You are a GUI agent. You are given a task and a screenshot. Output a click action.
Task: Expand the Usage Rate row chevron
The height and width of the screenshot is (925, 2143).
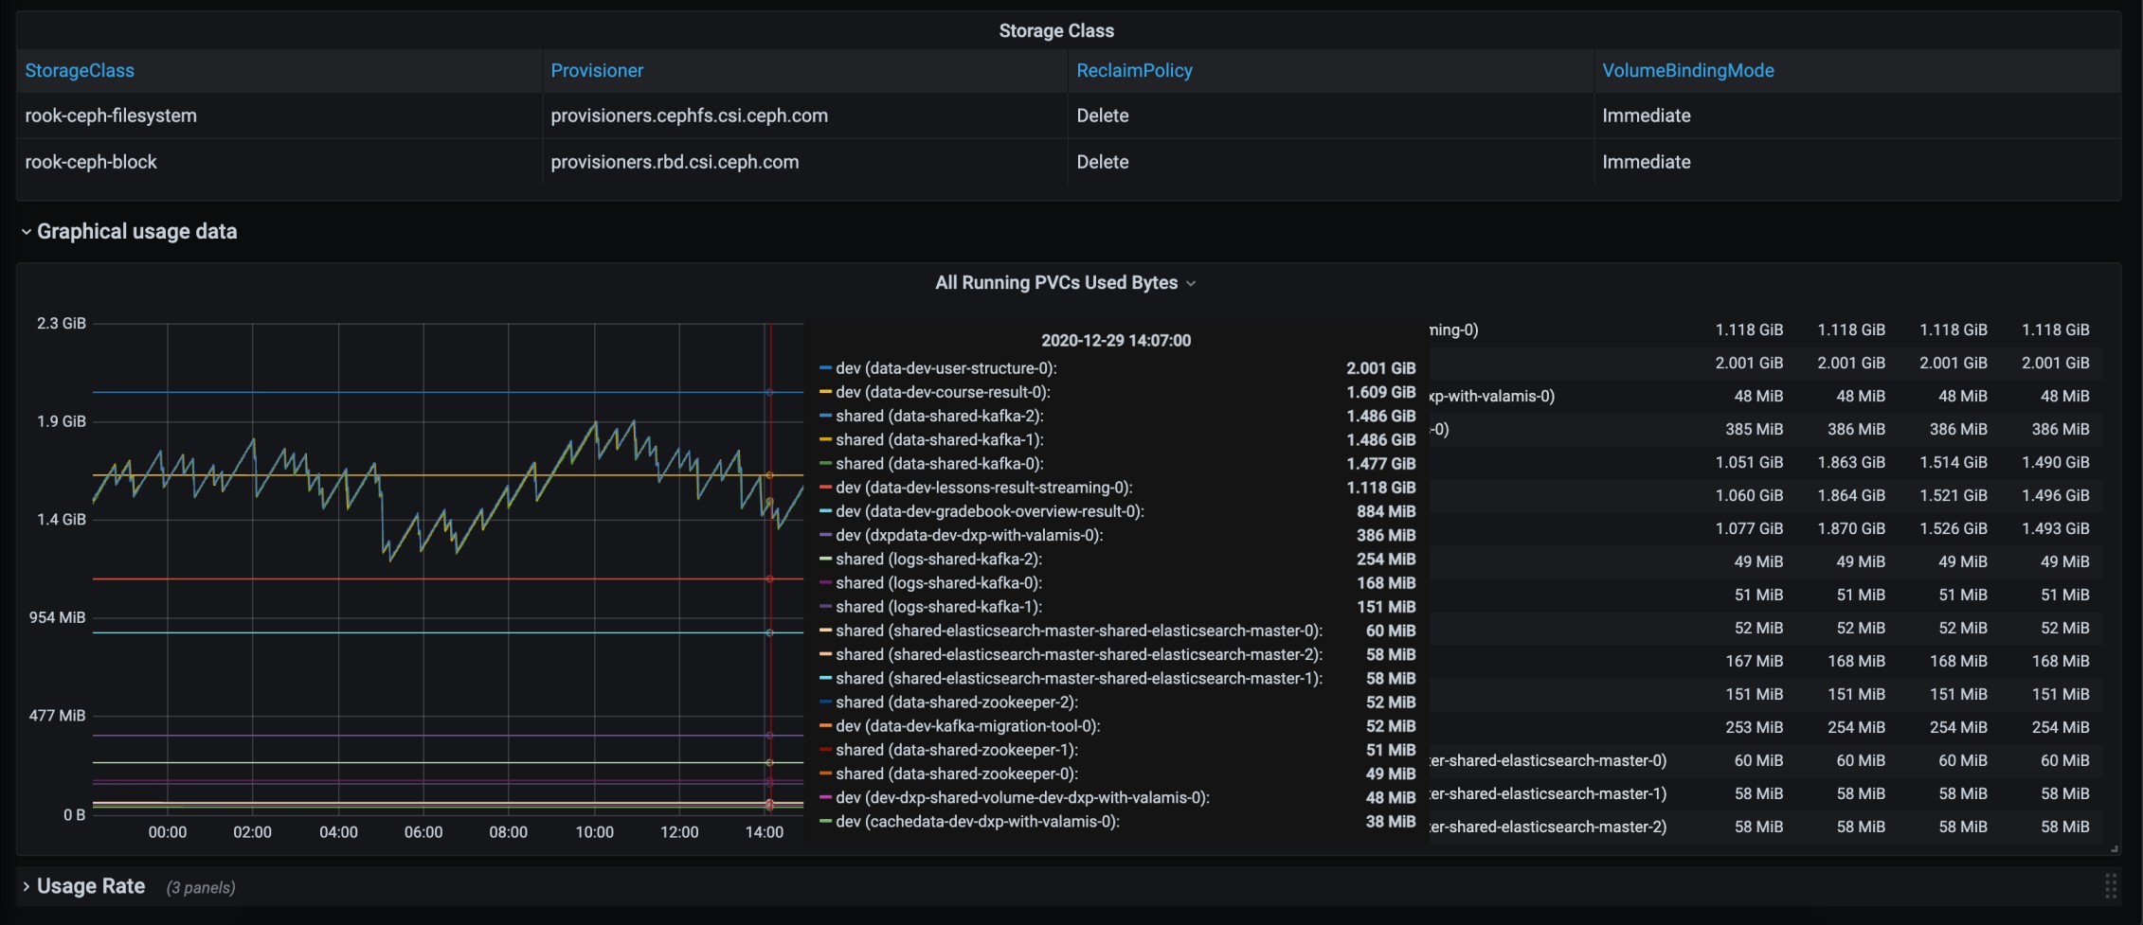click(27, 887)
